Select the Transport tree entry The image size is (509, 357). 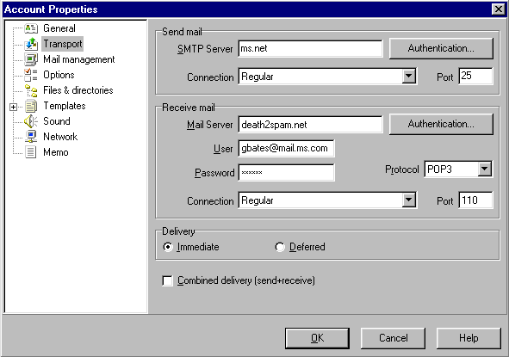coord(63,44)
